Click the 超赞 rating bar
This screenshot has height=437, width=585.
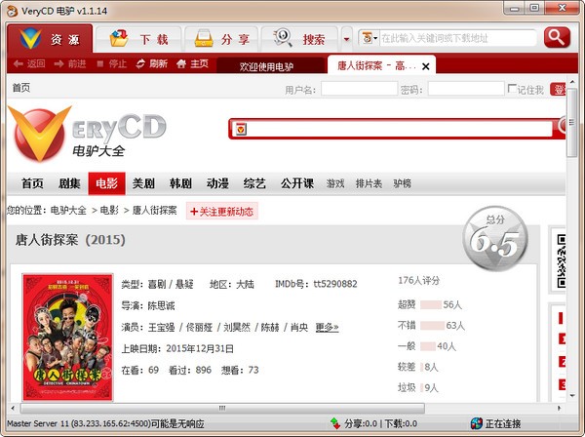[x=431, y=305]
